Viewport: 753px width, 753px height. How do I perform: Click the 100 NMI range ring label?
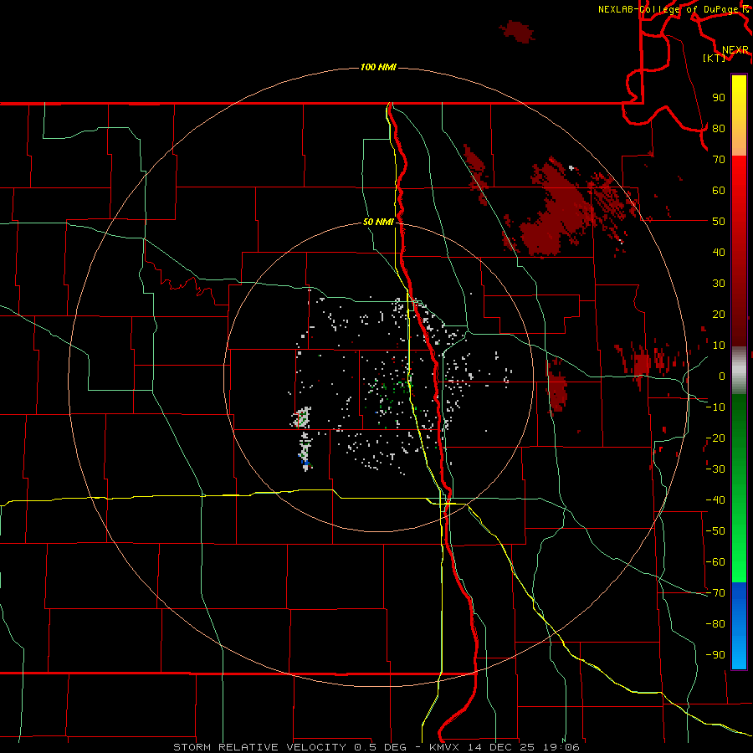tap(378, 67)
